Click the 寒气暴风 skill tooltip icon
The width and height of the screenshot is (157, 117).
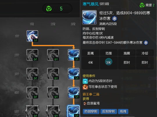pos(89,17)
